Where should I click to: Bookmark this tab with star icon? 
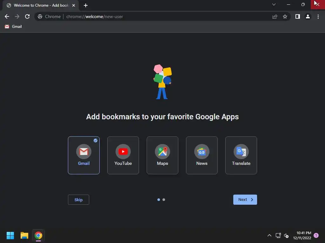[285, 16]
